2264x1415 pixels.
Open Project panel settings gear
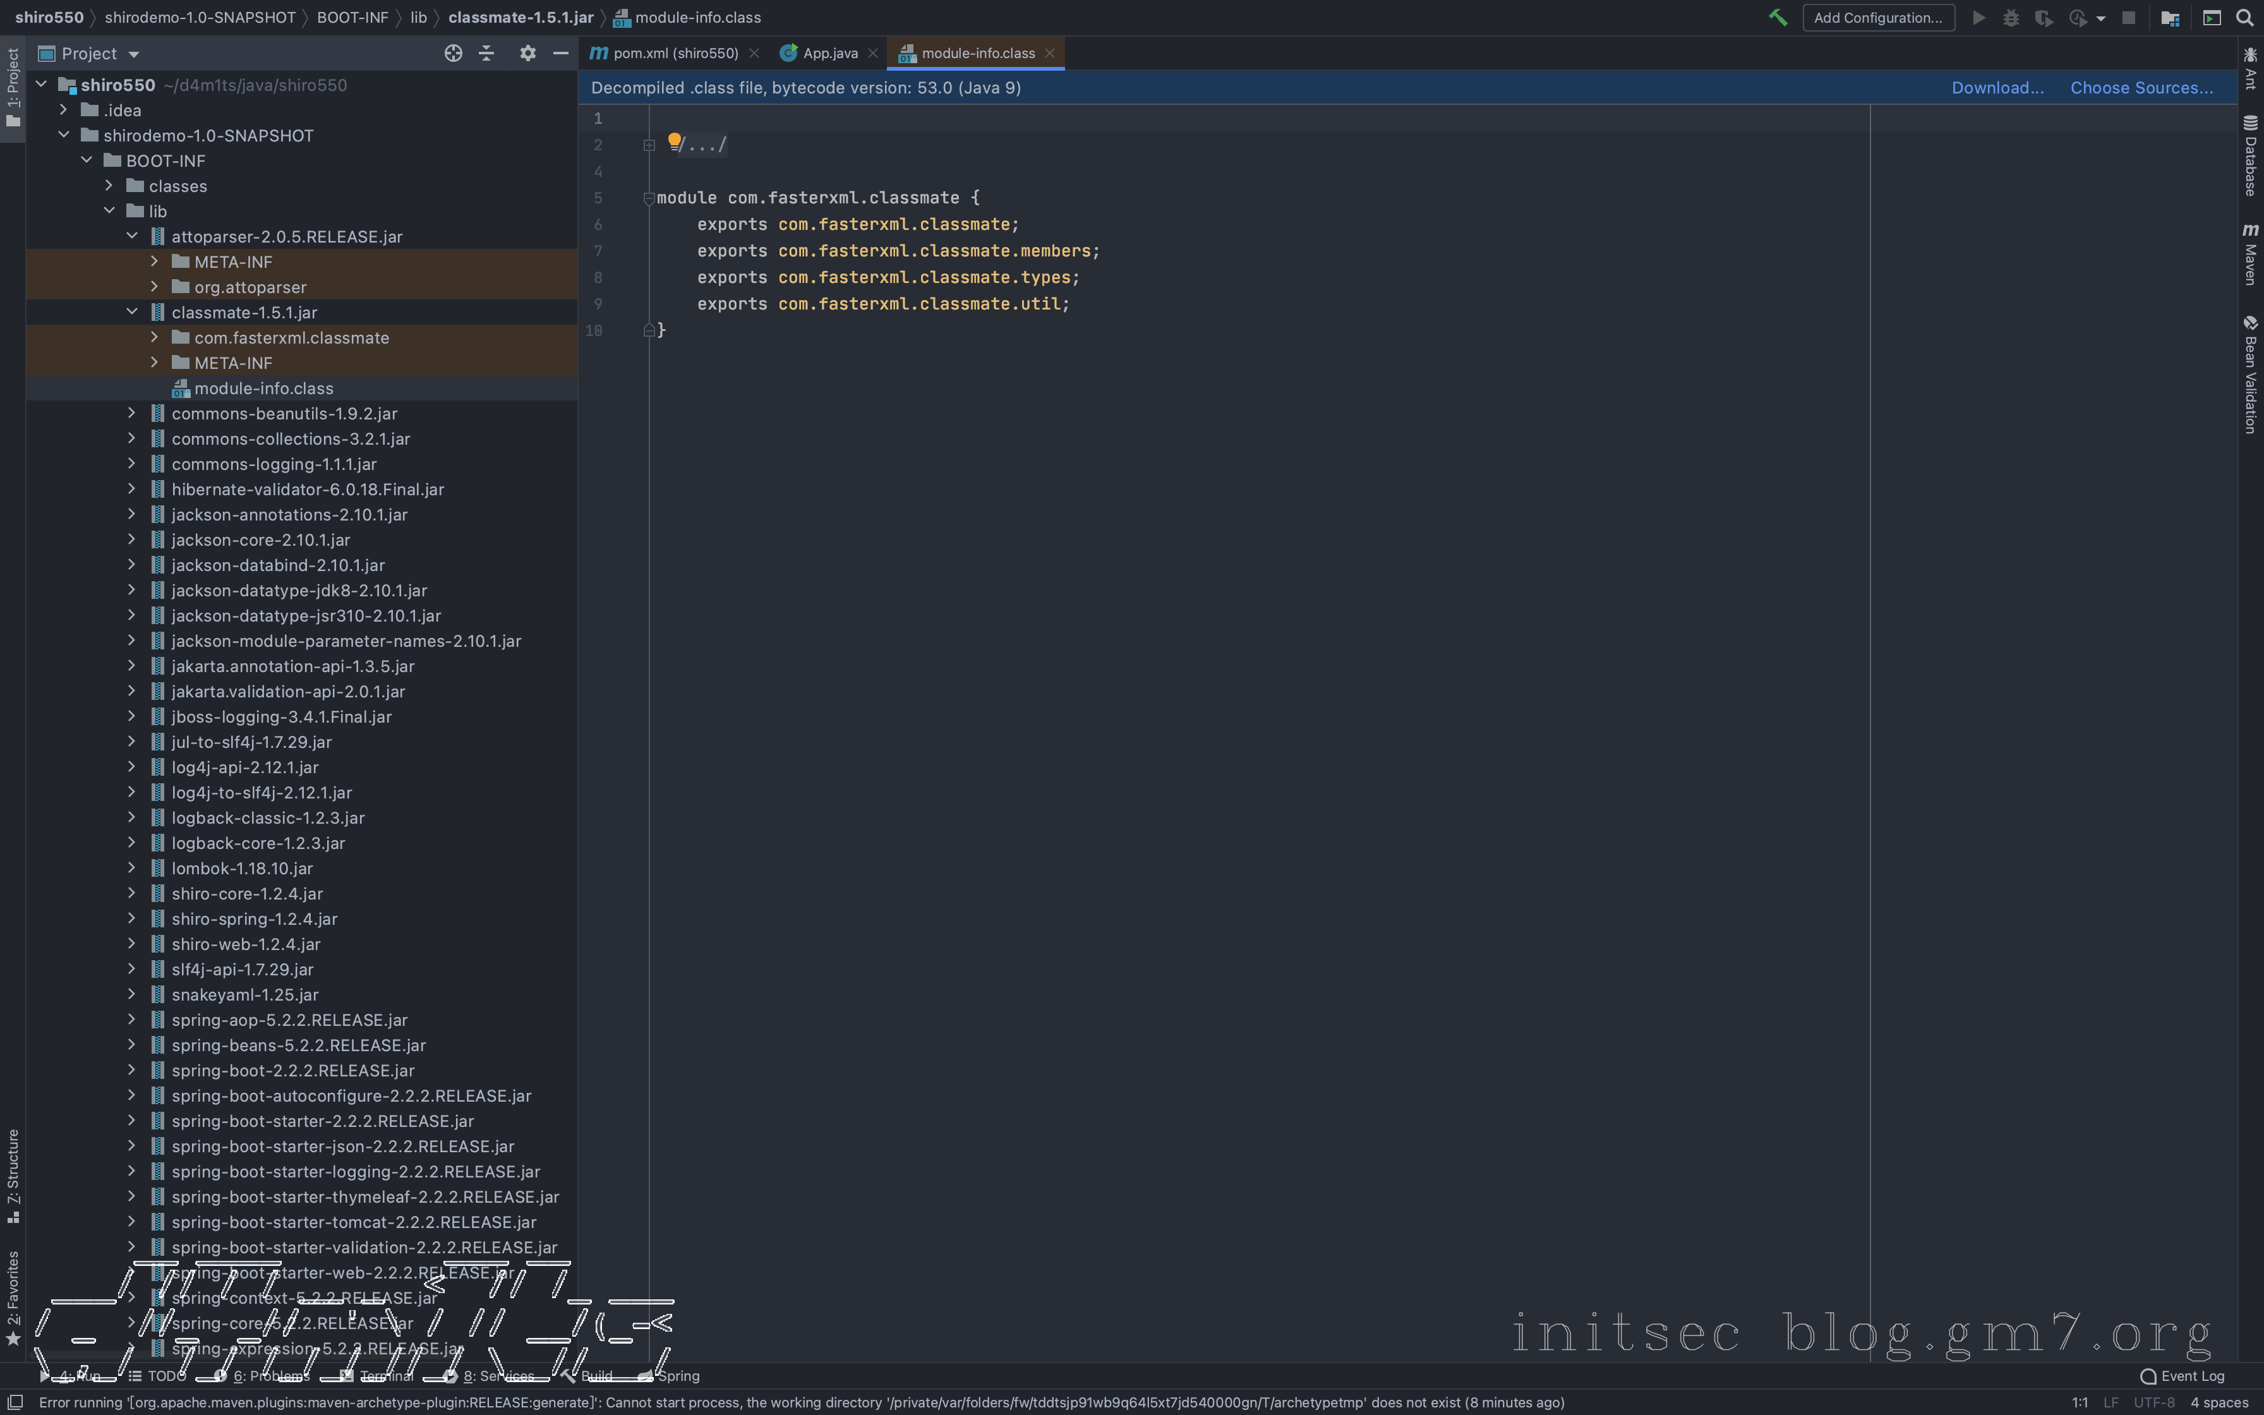pyautogui.click(x=527, y=53)
